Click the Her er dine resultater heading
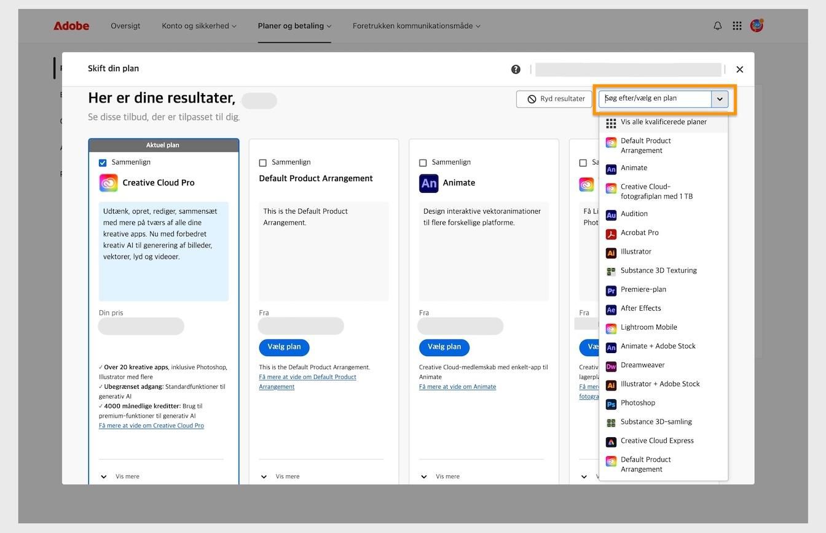The image size is (826, 533). tap(162, 98)
